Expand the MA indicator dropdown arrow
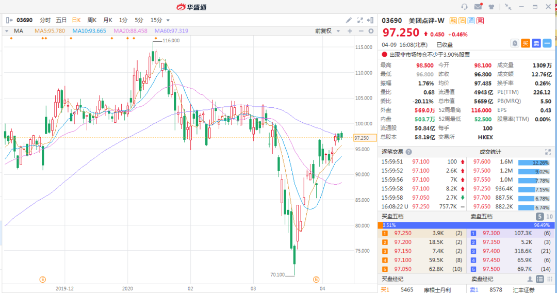The image size is (557, 293). tap(7, 31)
